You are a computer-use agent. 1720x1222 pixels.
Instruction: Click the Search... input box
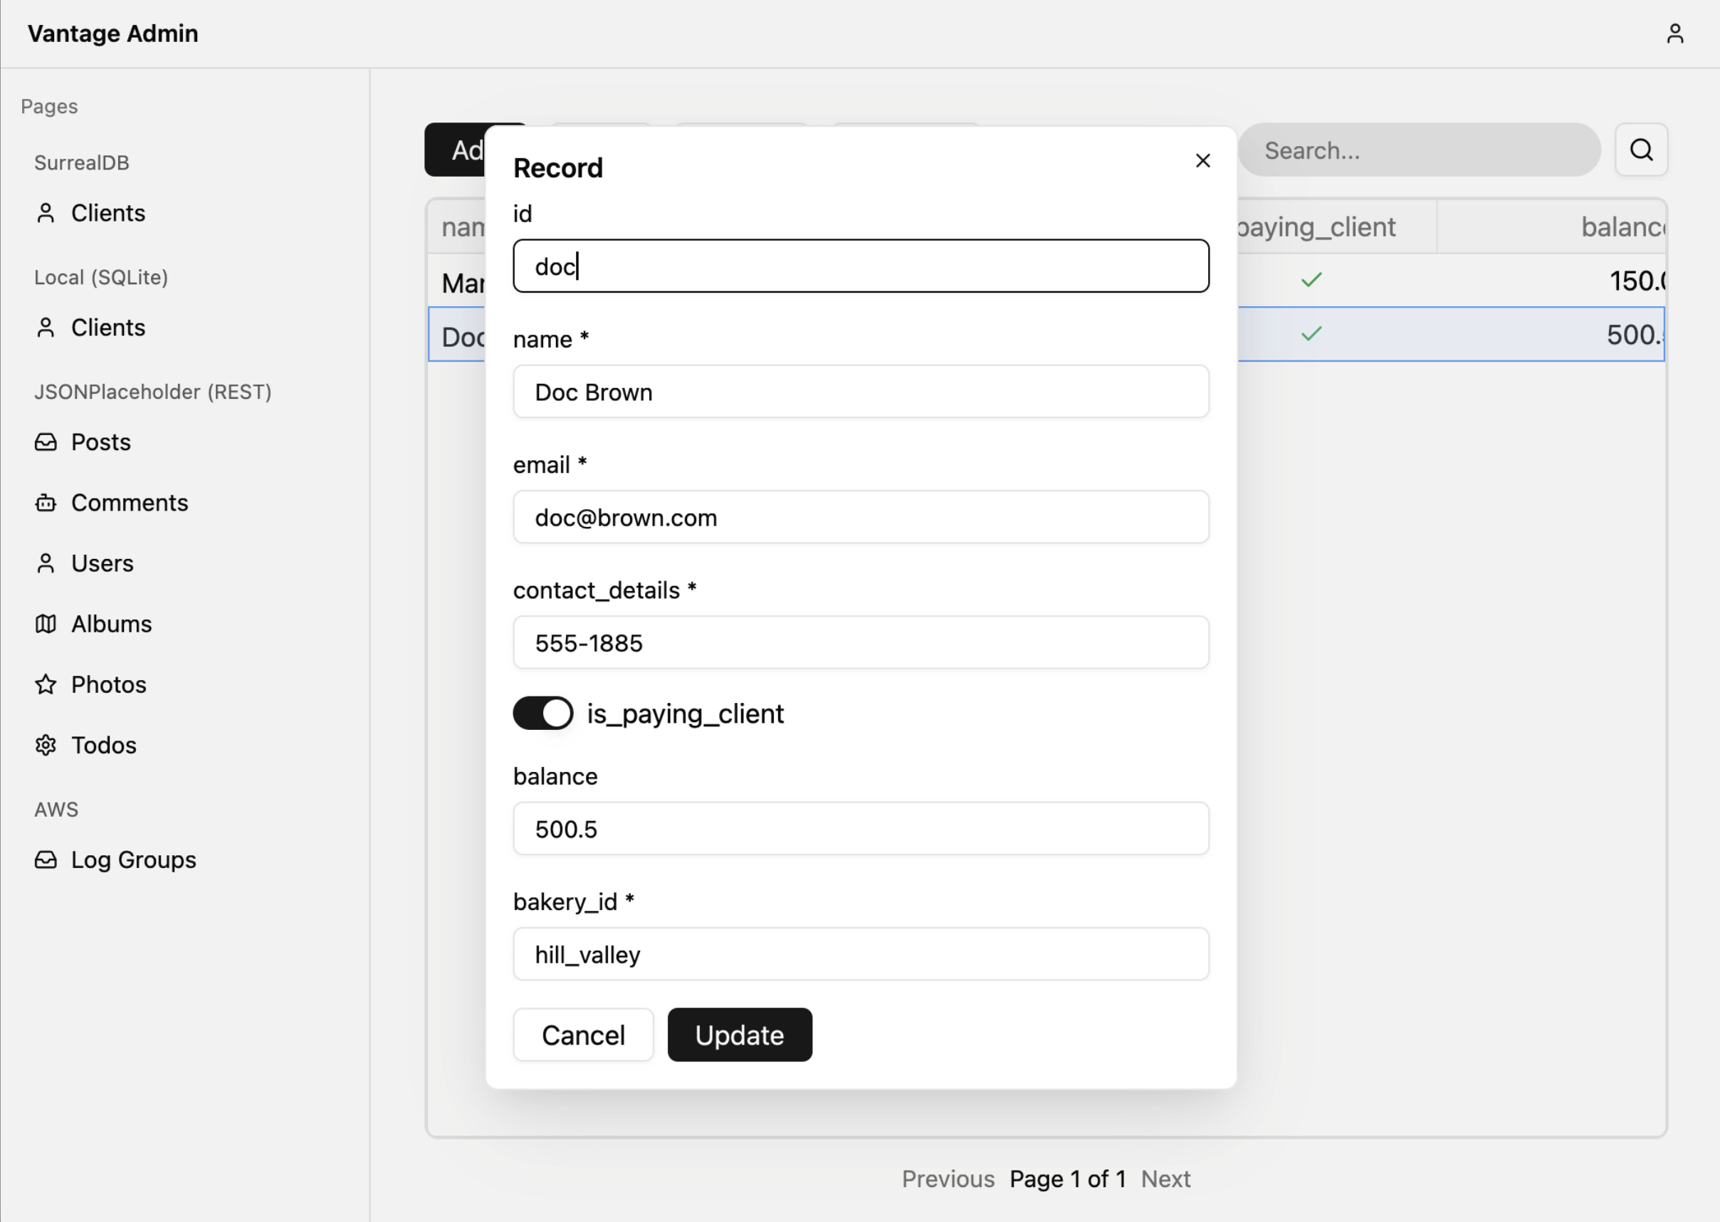(x=1419, y=150)
